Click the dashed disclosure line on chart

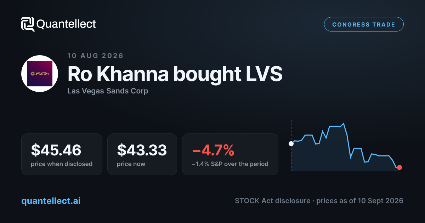pyautogui.click(x=291, y=145)
